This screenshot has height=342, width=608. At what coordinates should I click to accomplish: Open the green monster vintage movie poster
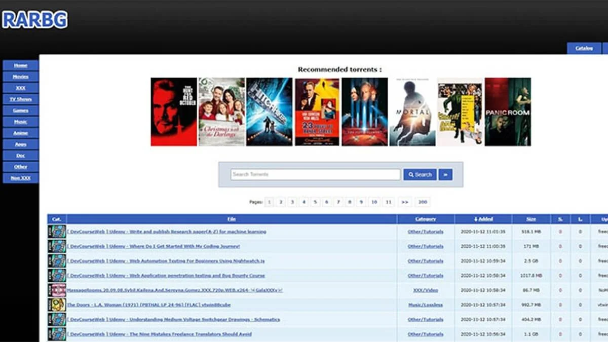[460, 111]
